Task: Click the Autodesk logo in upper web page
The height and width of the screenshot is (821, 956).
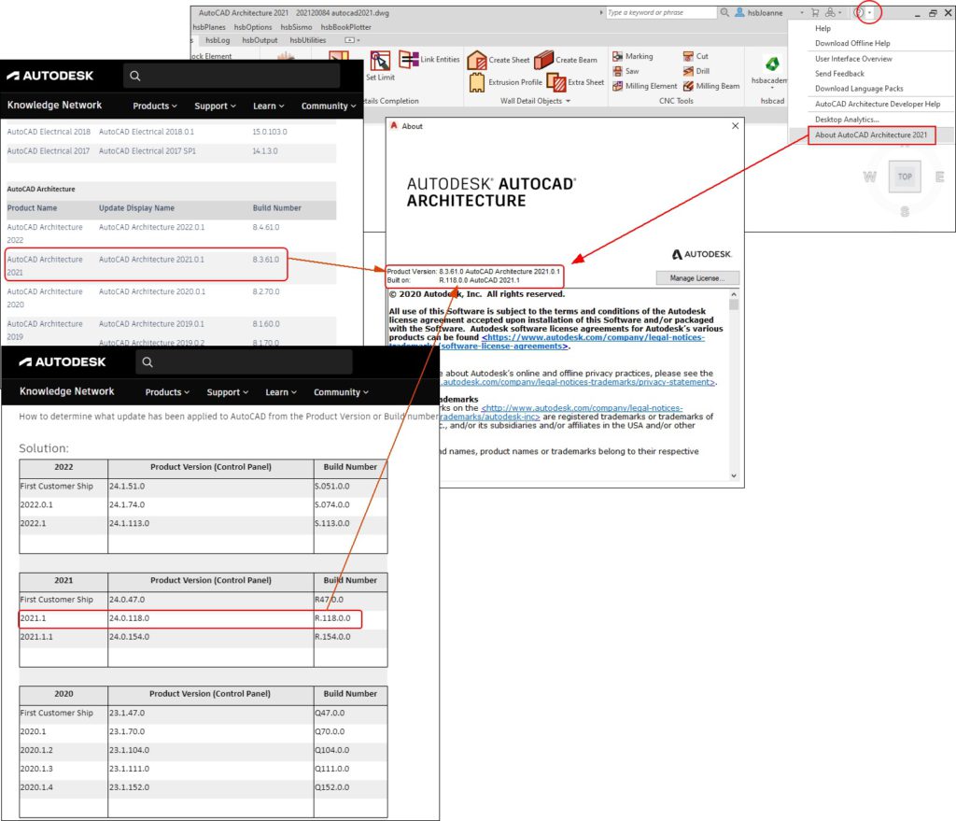Action: click(x=50, y=76)
